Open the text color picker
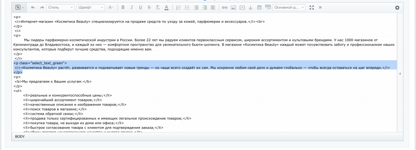 (166, 7)
